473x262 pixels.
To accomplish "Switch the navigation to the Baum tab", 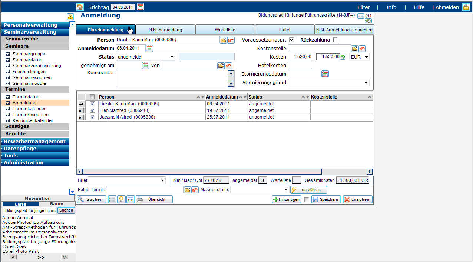I will click(x=57, y=204).
